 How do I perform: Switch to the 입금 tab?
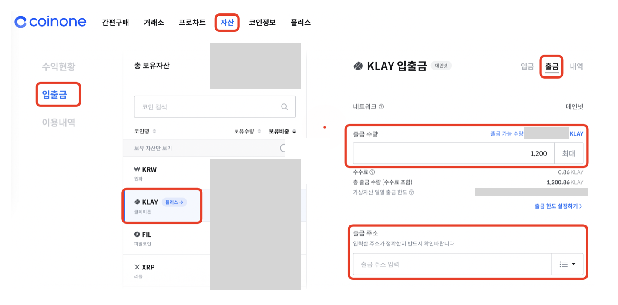pos(527,66)
